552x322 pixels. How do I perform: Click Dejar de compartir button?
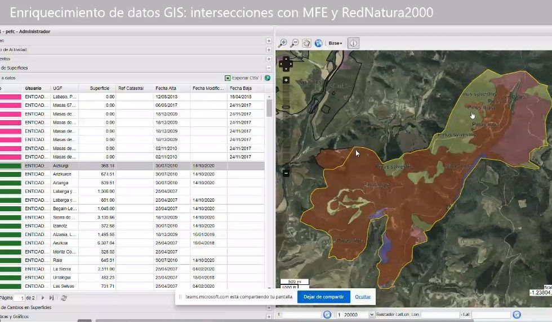click(x=323, y=297)
